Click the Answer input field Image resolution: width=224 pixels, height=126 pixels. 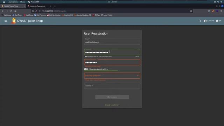[112, 86]
